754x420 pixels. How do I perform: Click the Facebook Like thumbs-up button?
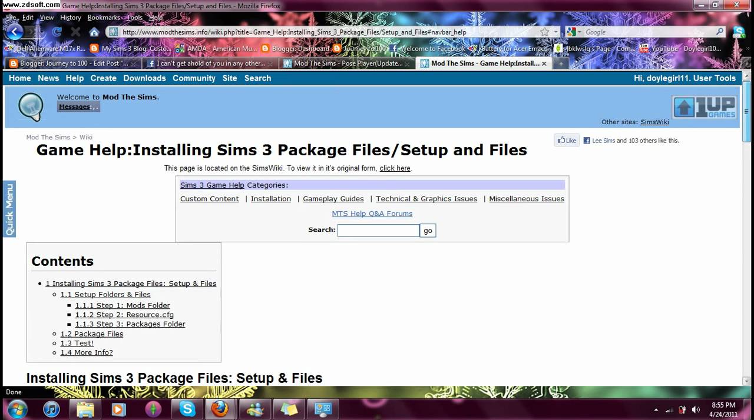[x=567, y=141]
